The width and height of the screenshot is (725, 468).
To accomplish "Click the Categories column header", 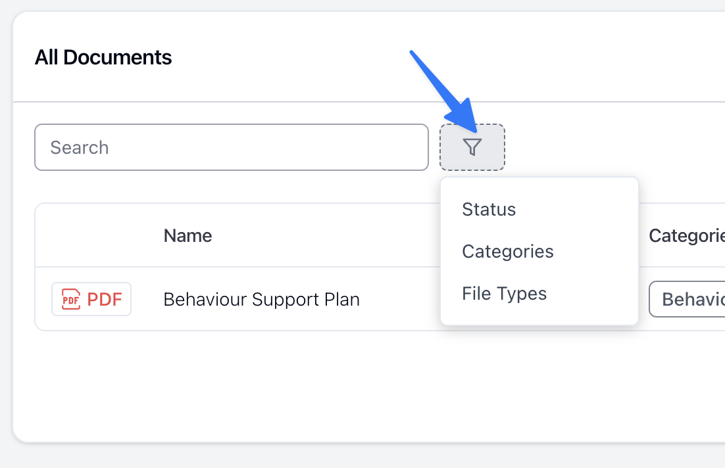I will [x=687, y=235].
